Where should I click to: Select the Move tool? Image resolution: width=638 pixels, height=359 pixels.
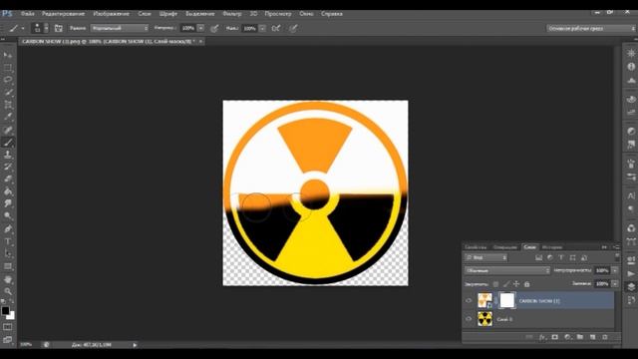pyautogui.click(x=8, y=55)
